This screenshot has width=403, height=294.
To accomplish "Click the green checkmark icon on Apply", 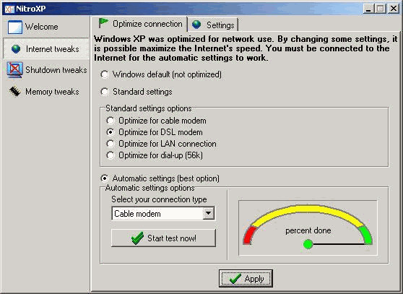I will (235, 279).
